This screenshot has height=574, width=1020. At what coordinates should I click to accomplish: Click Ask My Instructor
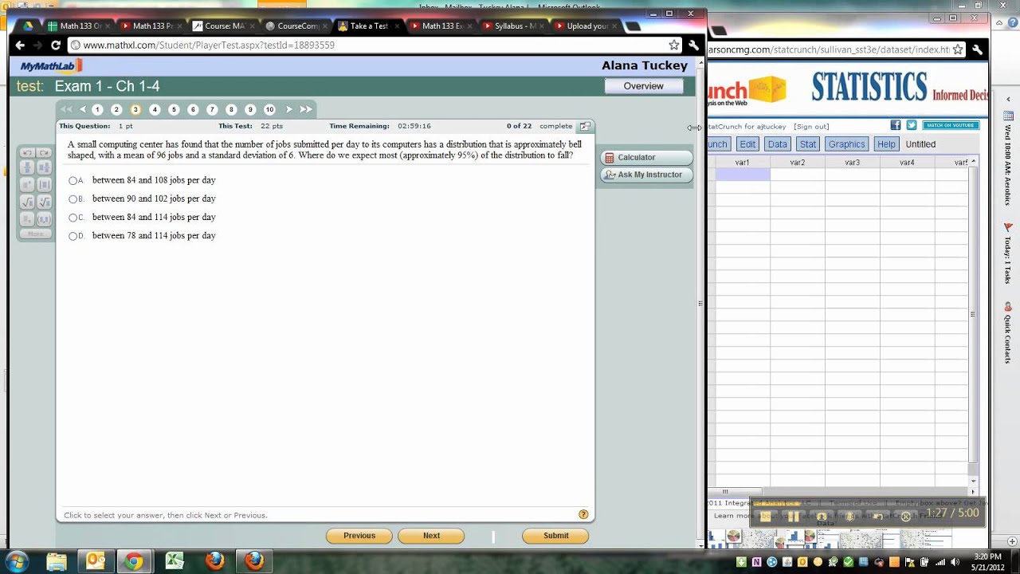click(646, 175)
